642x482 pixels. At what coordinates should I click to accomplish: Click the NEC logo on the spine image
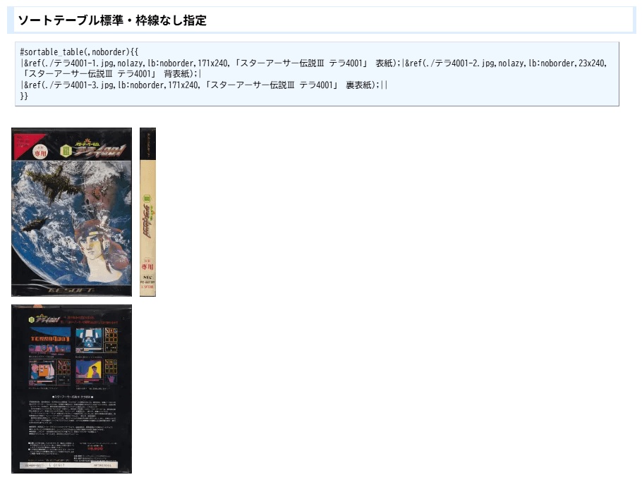146,278
